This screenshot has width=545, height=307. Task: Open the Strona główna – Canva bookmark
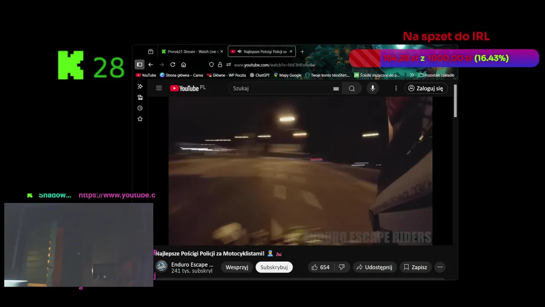click(x=181, y=75)
